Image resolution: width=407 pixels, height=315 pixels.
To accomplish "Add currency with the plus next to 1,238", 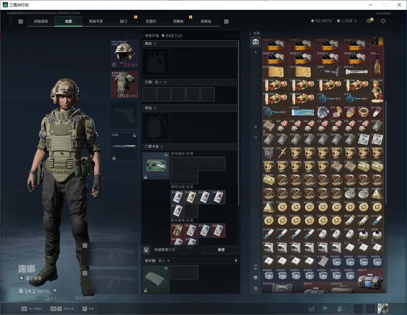I will point(355,21).
